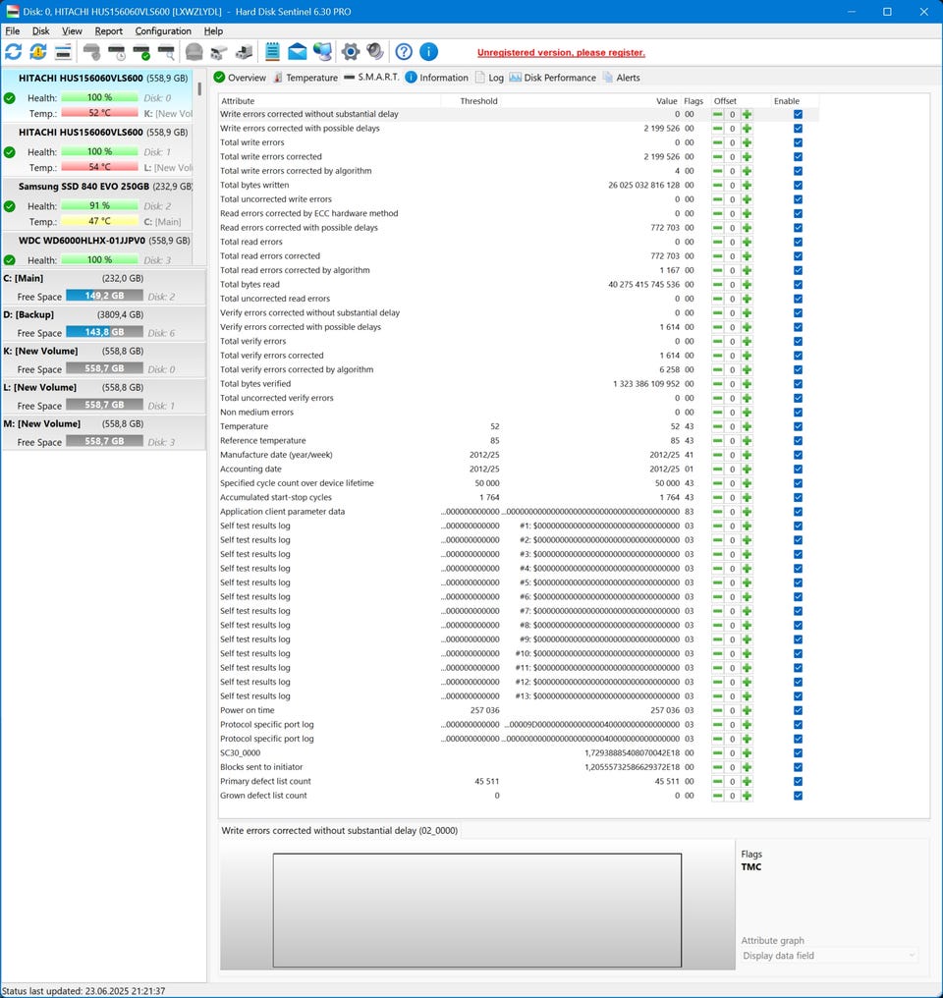This screenshot has width=943, height=998.
Task: Click green plus for Temperature row
Action: point(747,426)
